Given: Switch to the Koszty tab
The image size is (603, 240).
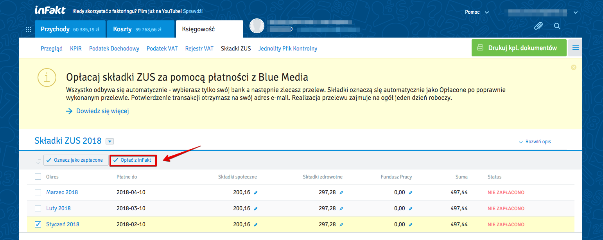Looking at the screenshot, I should point(140,29).
